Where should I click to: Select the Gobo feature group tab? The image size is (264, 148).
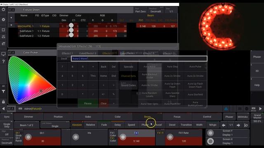(88, 117)
